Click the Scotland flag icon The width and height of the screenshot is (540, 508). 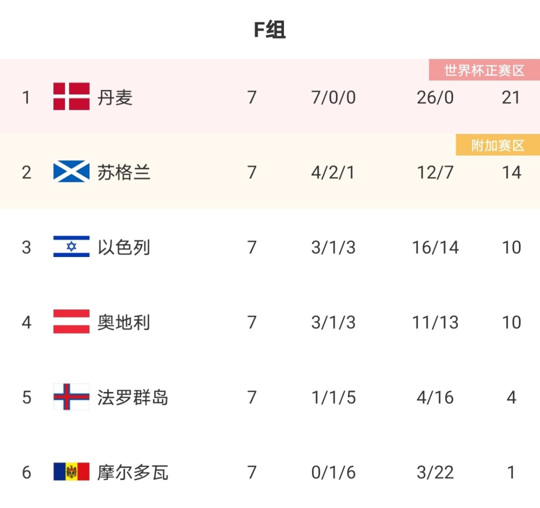coord(71,172)
